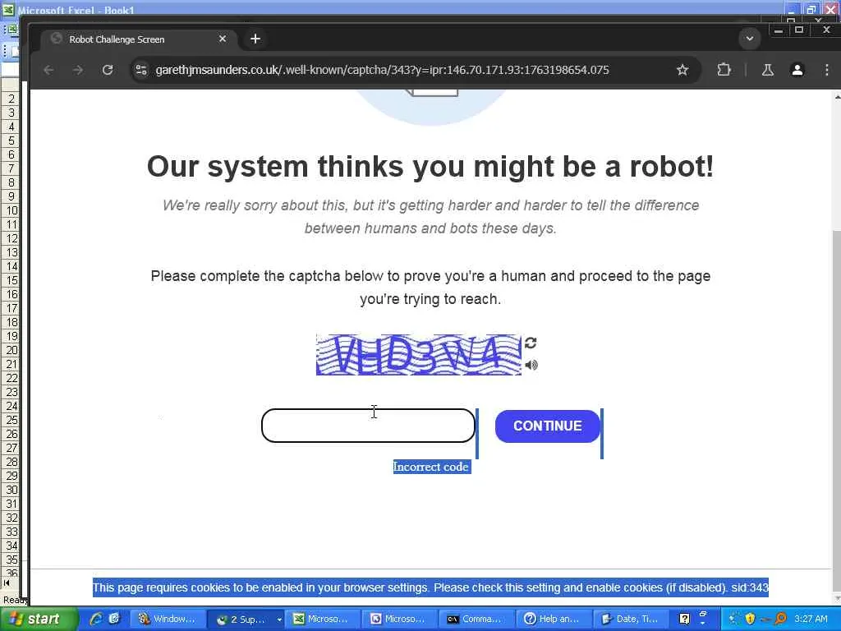Click the taskbar clock 3:27 AM
Image resolution: width=841 pixels, height=631 pixels.
tap(811, 619)
